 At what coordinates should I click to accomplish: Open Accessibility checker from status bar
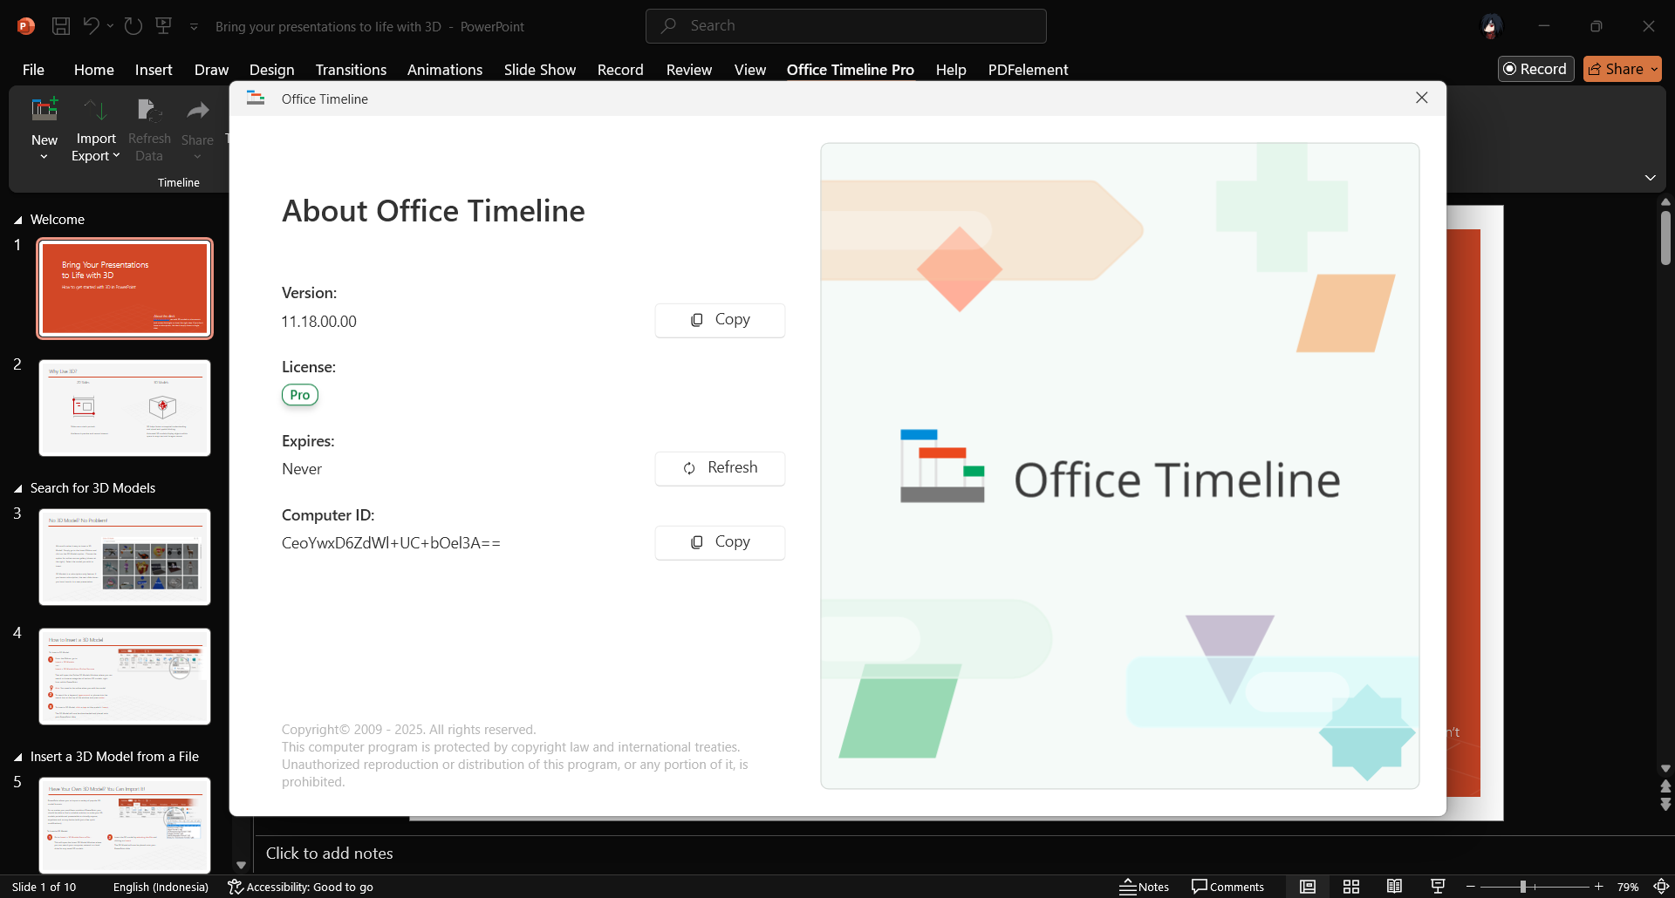(x=301, y=887)
